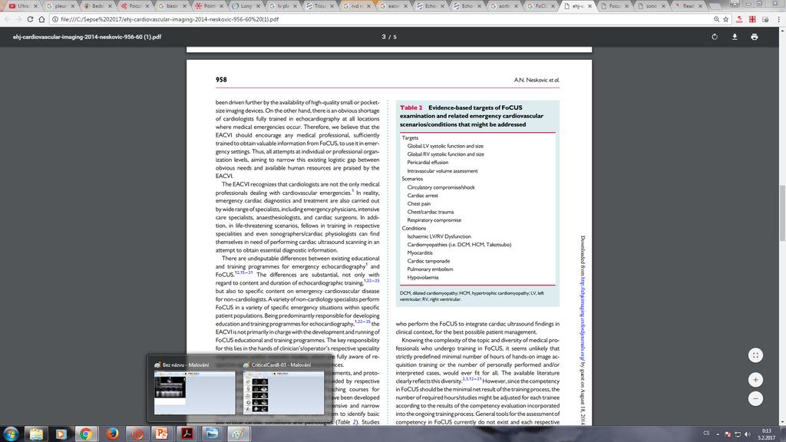Viewport: 786px width, 442px height.
Task: Open the Windows Start menu
Action: point(11,434)
